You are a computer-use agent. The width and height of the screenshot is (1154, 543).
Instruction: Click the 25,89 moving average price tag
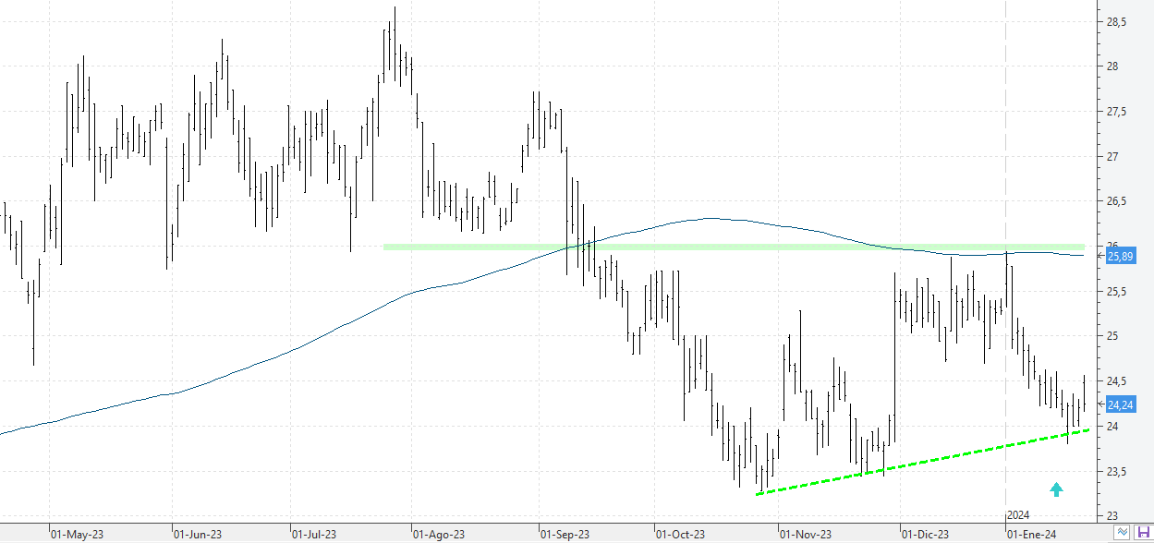pyautogui.click(x=1120, y=256)
